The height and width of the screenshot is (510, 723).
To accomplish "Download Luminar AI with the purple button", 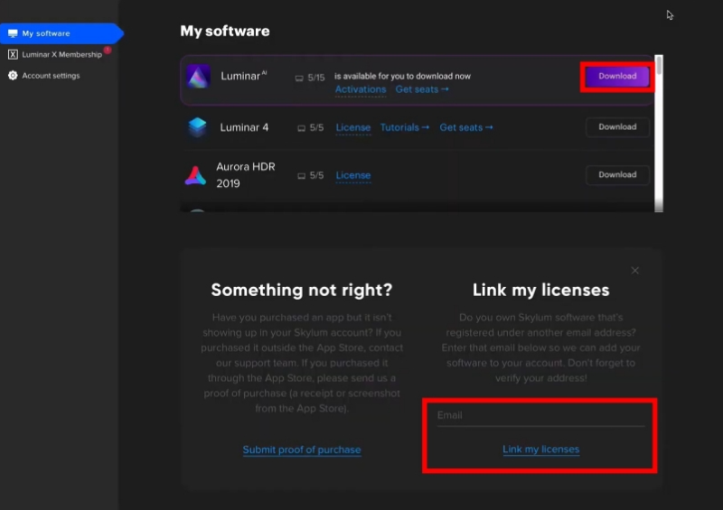I will [617, 77].
